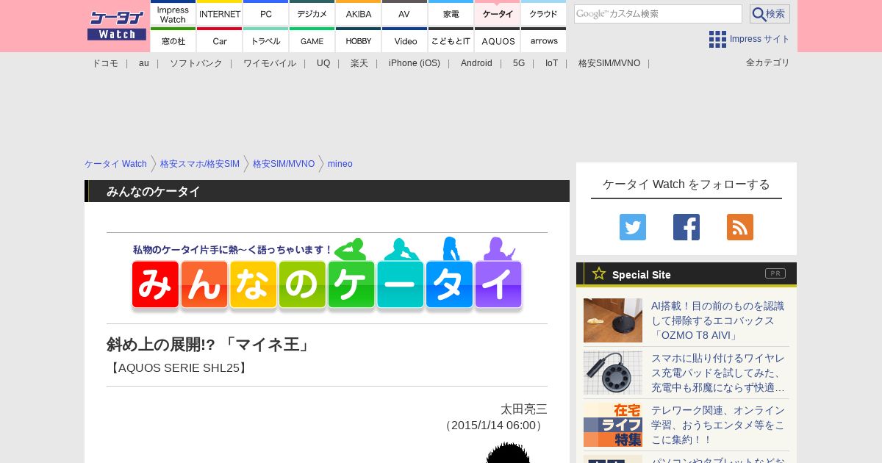This screenshot has height=463, width=882.
Task: Click author name 太田亮三
Action: (x=524, y=409)
